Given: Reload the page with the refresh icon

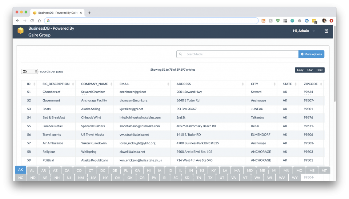Looking at the screenshot, I should click(32, 21).
